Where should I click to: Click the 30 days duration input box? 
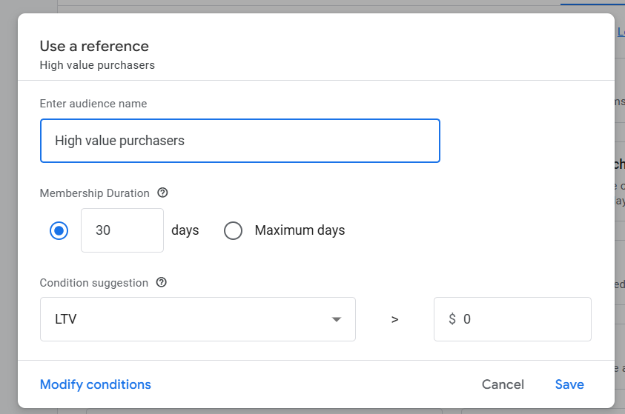coord(122,230)
